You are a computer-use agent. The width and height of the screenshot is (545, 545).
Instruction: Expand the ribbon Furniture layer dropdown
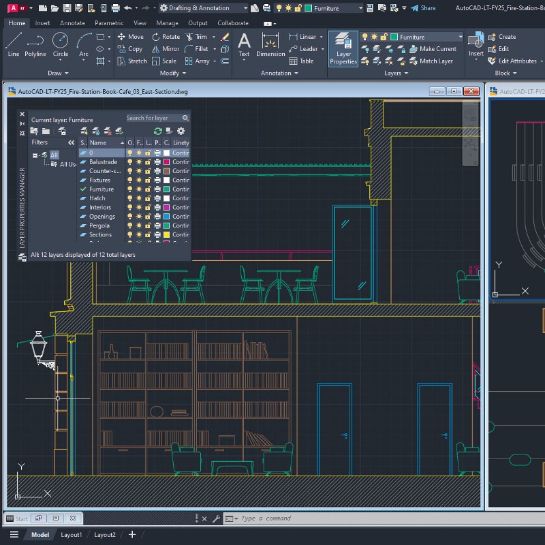click(461, 37)
